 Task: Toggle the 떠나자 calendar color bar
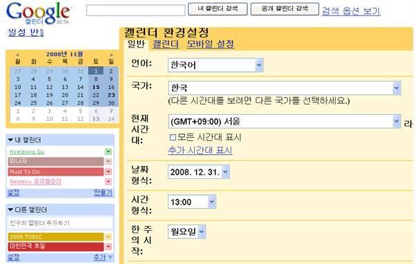point(55,162)
